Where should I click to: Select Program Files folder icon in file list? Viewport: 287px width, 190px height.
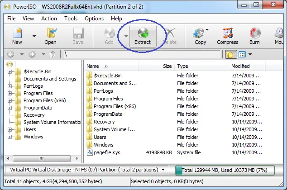[x=89, y=98]
